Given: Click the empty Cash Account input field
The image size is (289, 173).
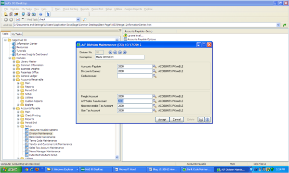Looking at the screenshot, I should coord(134,76).
